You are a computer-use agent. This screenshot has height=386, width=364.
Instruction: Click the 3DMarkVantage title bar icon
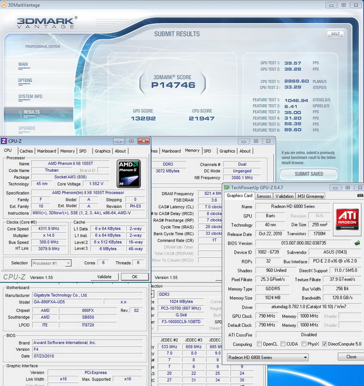[x=4, y=5]
